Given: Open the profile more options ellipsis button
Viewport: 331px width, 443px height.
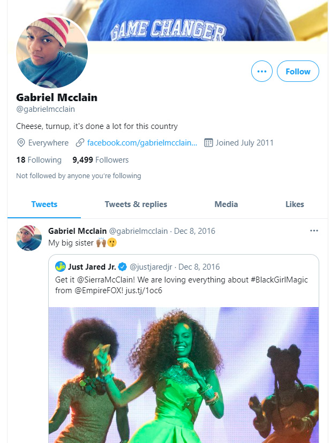Looking at the screenshot, I should coord(262,71).
